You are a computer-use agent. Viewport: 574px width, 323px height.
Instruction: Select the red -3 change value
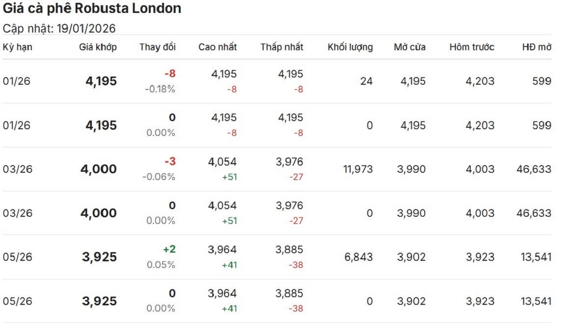tap(170, 162)
